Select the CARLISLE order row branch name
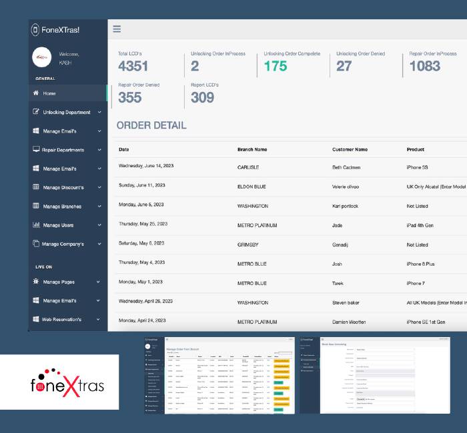Viewport: 467px width, 433px height. [x=248, y=168]
